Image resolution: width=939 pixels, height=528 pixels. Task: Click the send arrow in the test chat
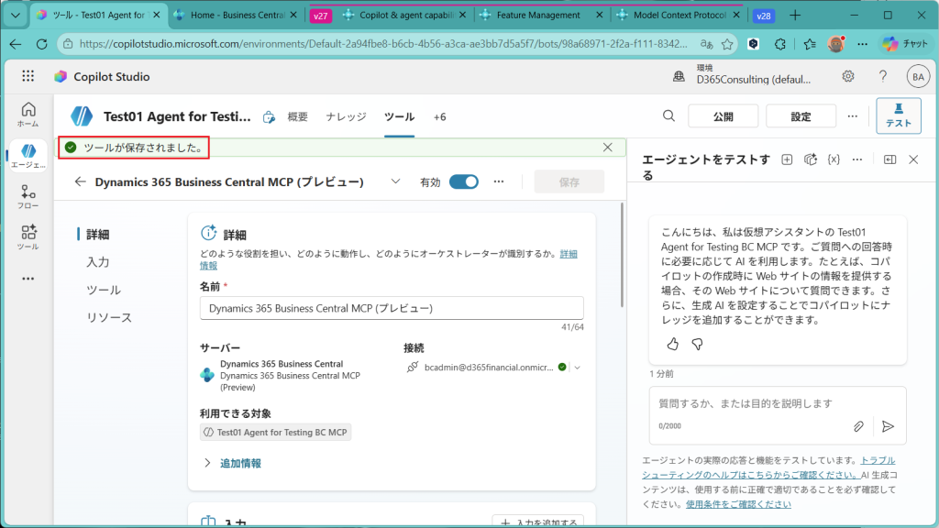point(887,426)
